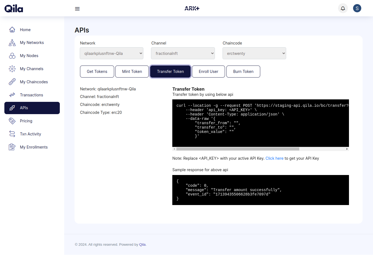Go to Home in sidebar
Viewport: 373px width, 255px height.
(x=32, y=29)
